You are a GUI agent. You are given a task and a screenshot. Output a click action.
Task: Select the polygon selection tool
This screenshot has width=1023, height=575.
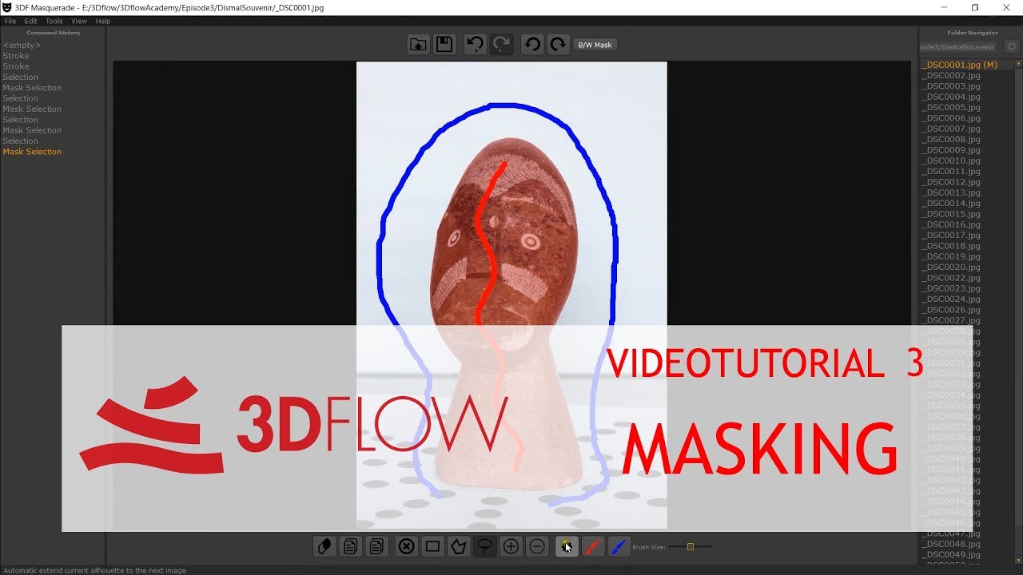coord(459,546)
